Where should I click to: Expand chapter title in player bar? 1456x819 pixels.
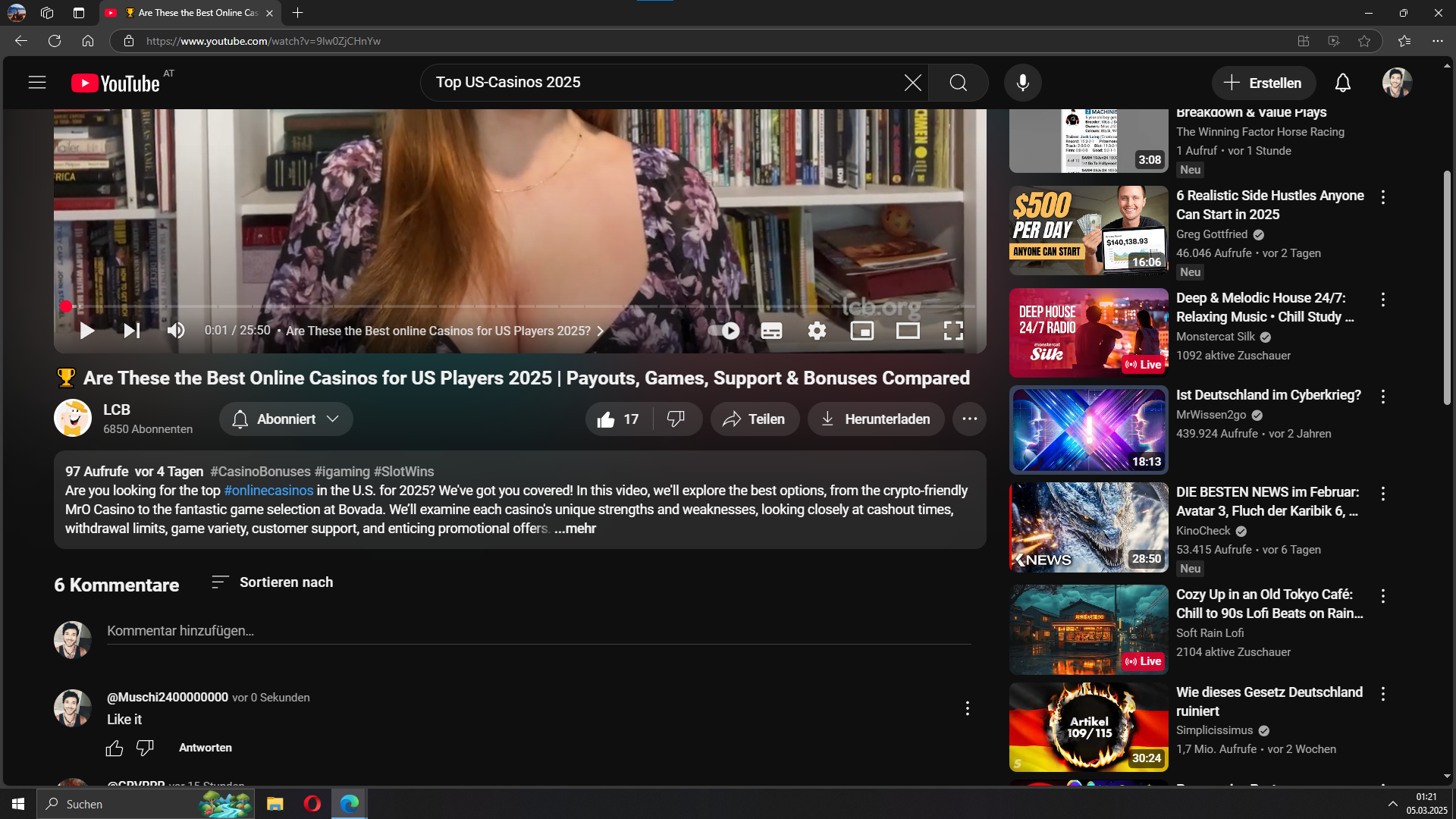[x=445, y=331]
